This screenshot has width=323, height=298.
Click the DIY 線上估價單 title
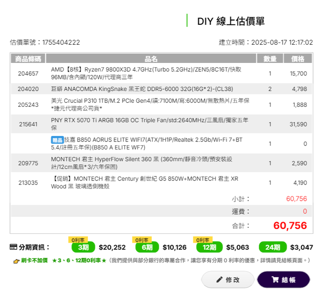(231, 21)
